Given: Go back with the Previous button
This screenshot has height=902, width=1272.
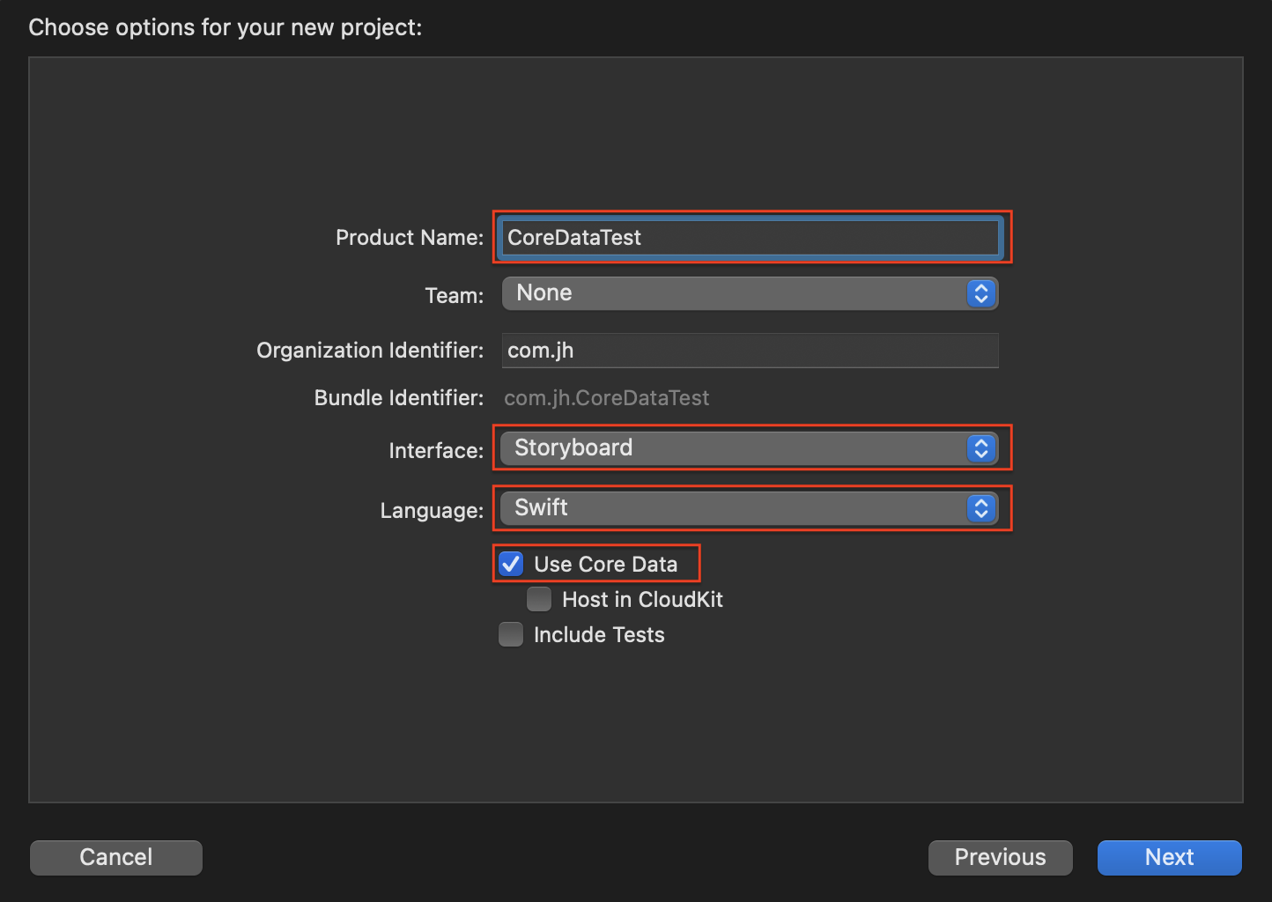Looking at the screenshot, I should click(x=1000, y=857).
